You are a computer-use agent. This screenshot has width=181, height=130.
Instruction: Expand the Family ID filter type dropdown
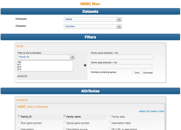pyautogui.click(x=46, y=57)
